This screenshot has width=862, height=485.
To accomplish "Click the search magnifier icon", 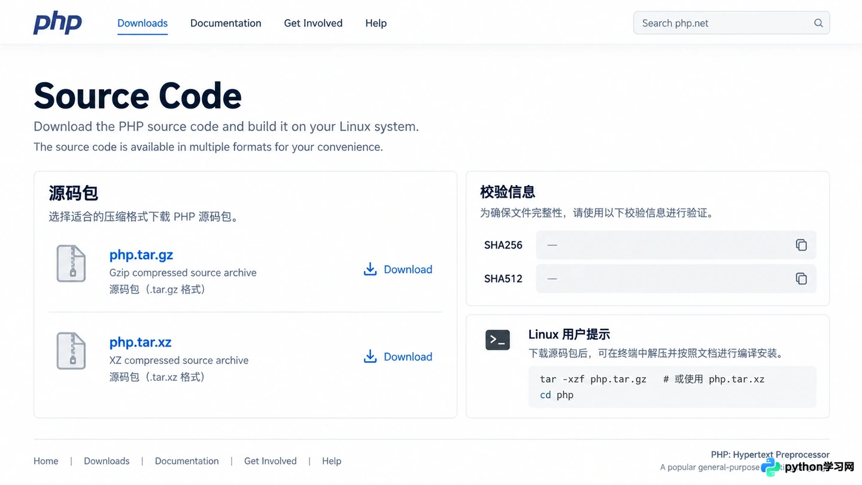I will click(818, 23).
